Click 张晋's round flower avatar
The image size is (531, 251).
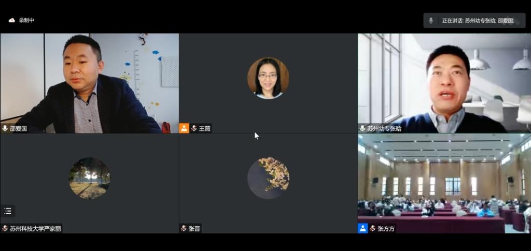pos(268,178)
